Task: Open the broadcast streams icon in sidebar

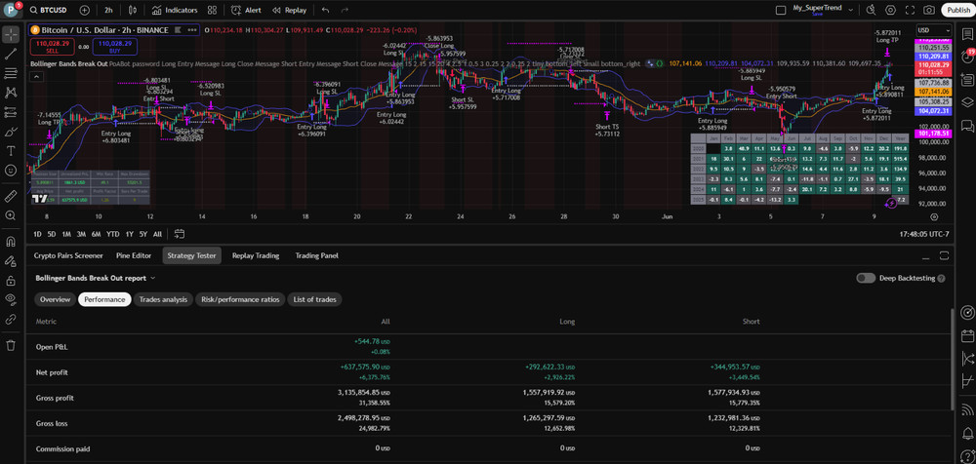Action: click(967, 408)
